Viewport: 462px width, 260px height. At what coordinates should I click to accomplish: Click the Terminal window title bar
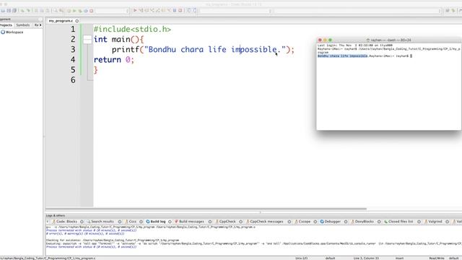tap(389, 40)
